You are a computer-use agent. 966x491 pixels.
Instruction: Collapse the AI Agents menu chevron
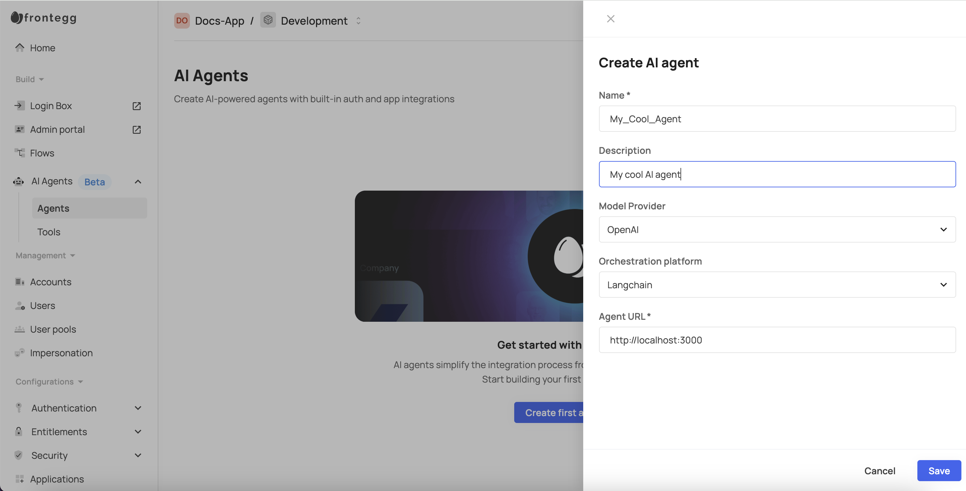point(138,182)
